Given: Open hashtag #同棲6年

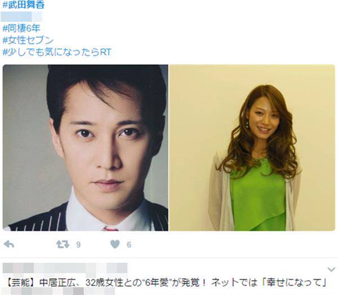Looking at the screenshot, I should [21, 28].
